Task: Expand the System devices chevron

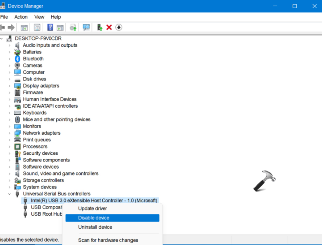Action: tap(9, 187)
